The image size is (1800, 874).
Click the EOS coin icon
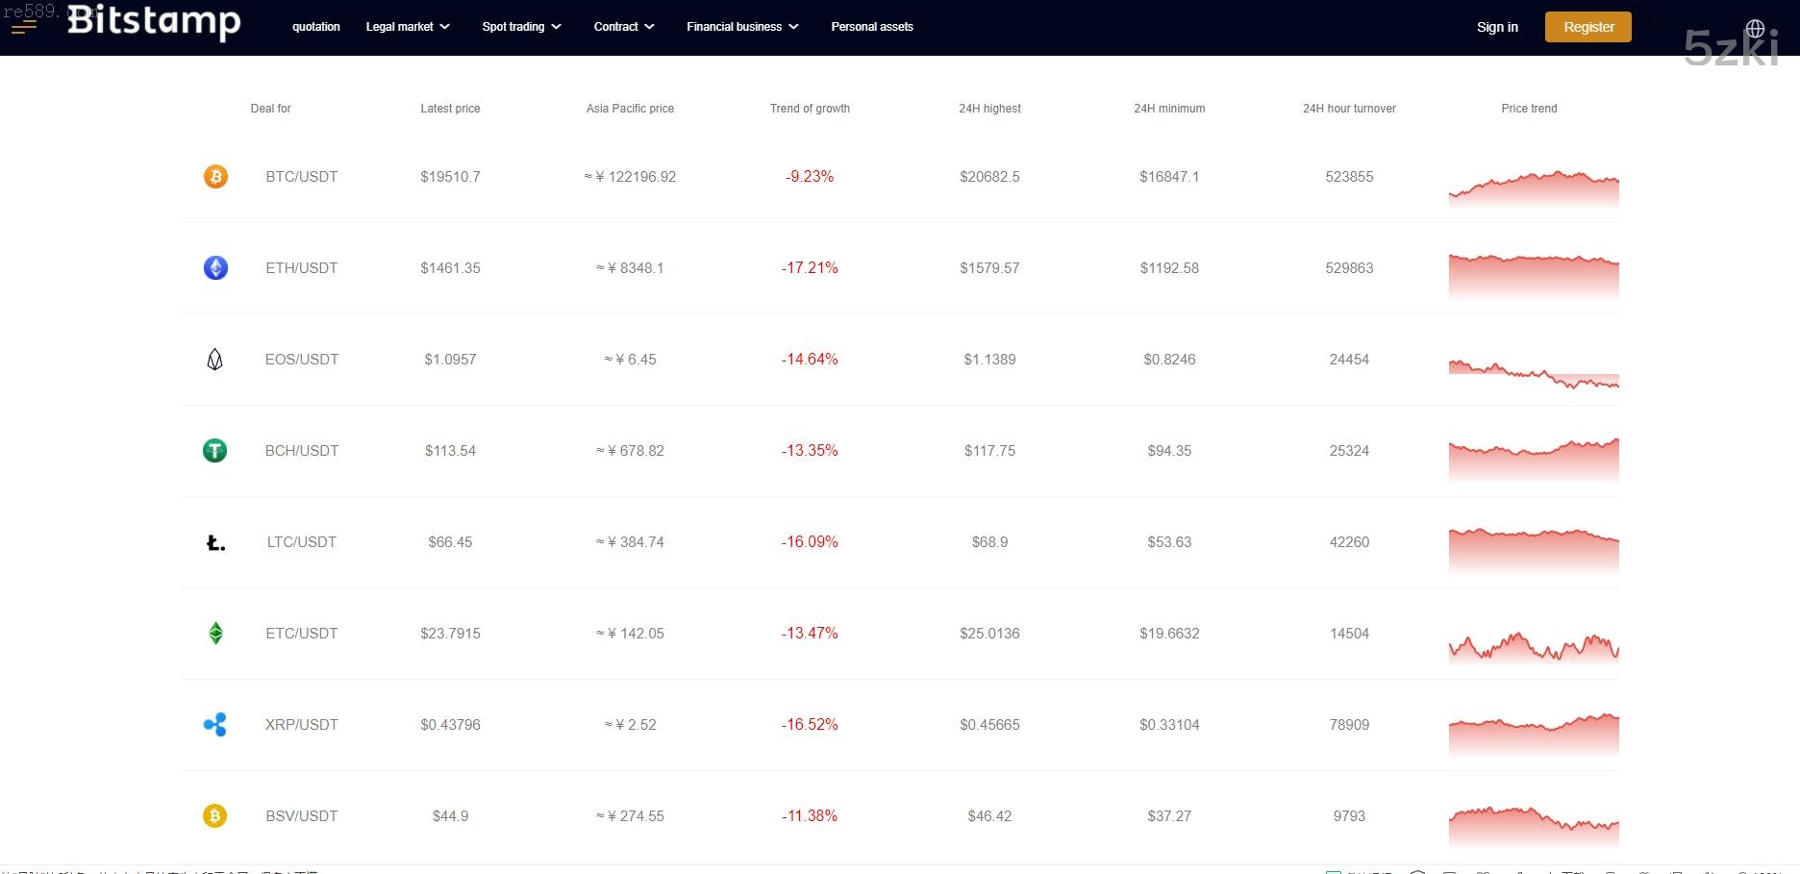point(215,360)
